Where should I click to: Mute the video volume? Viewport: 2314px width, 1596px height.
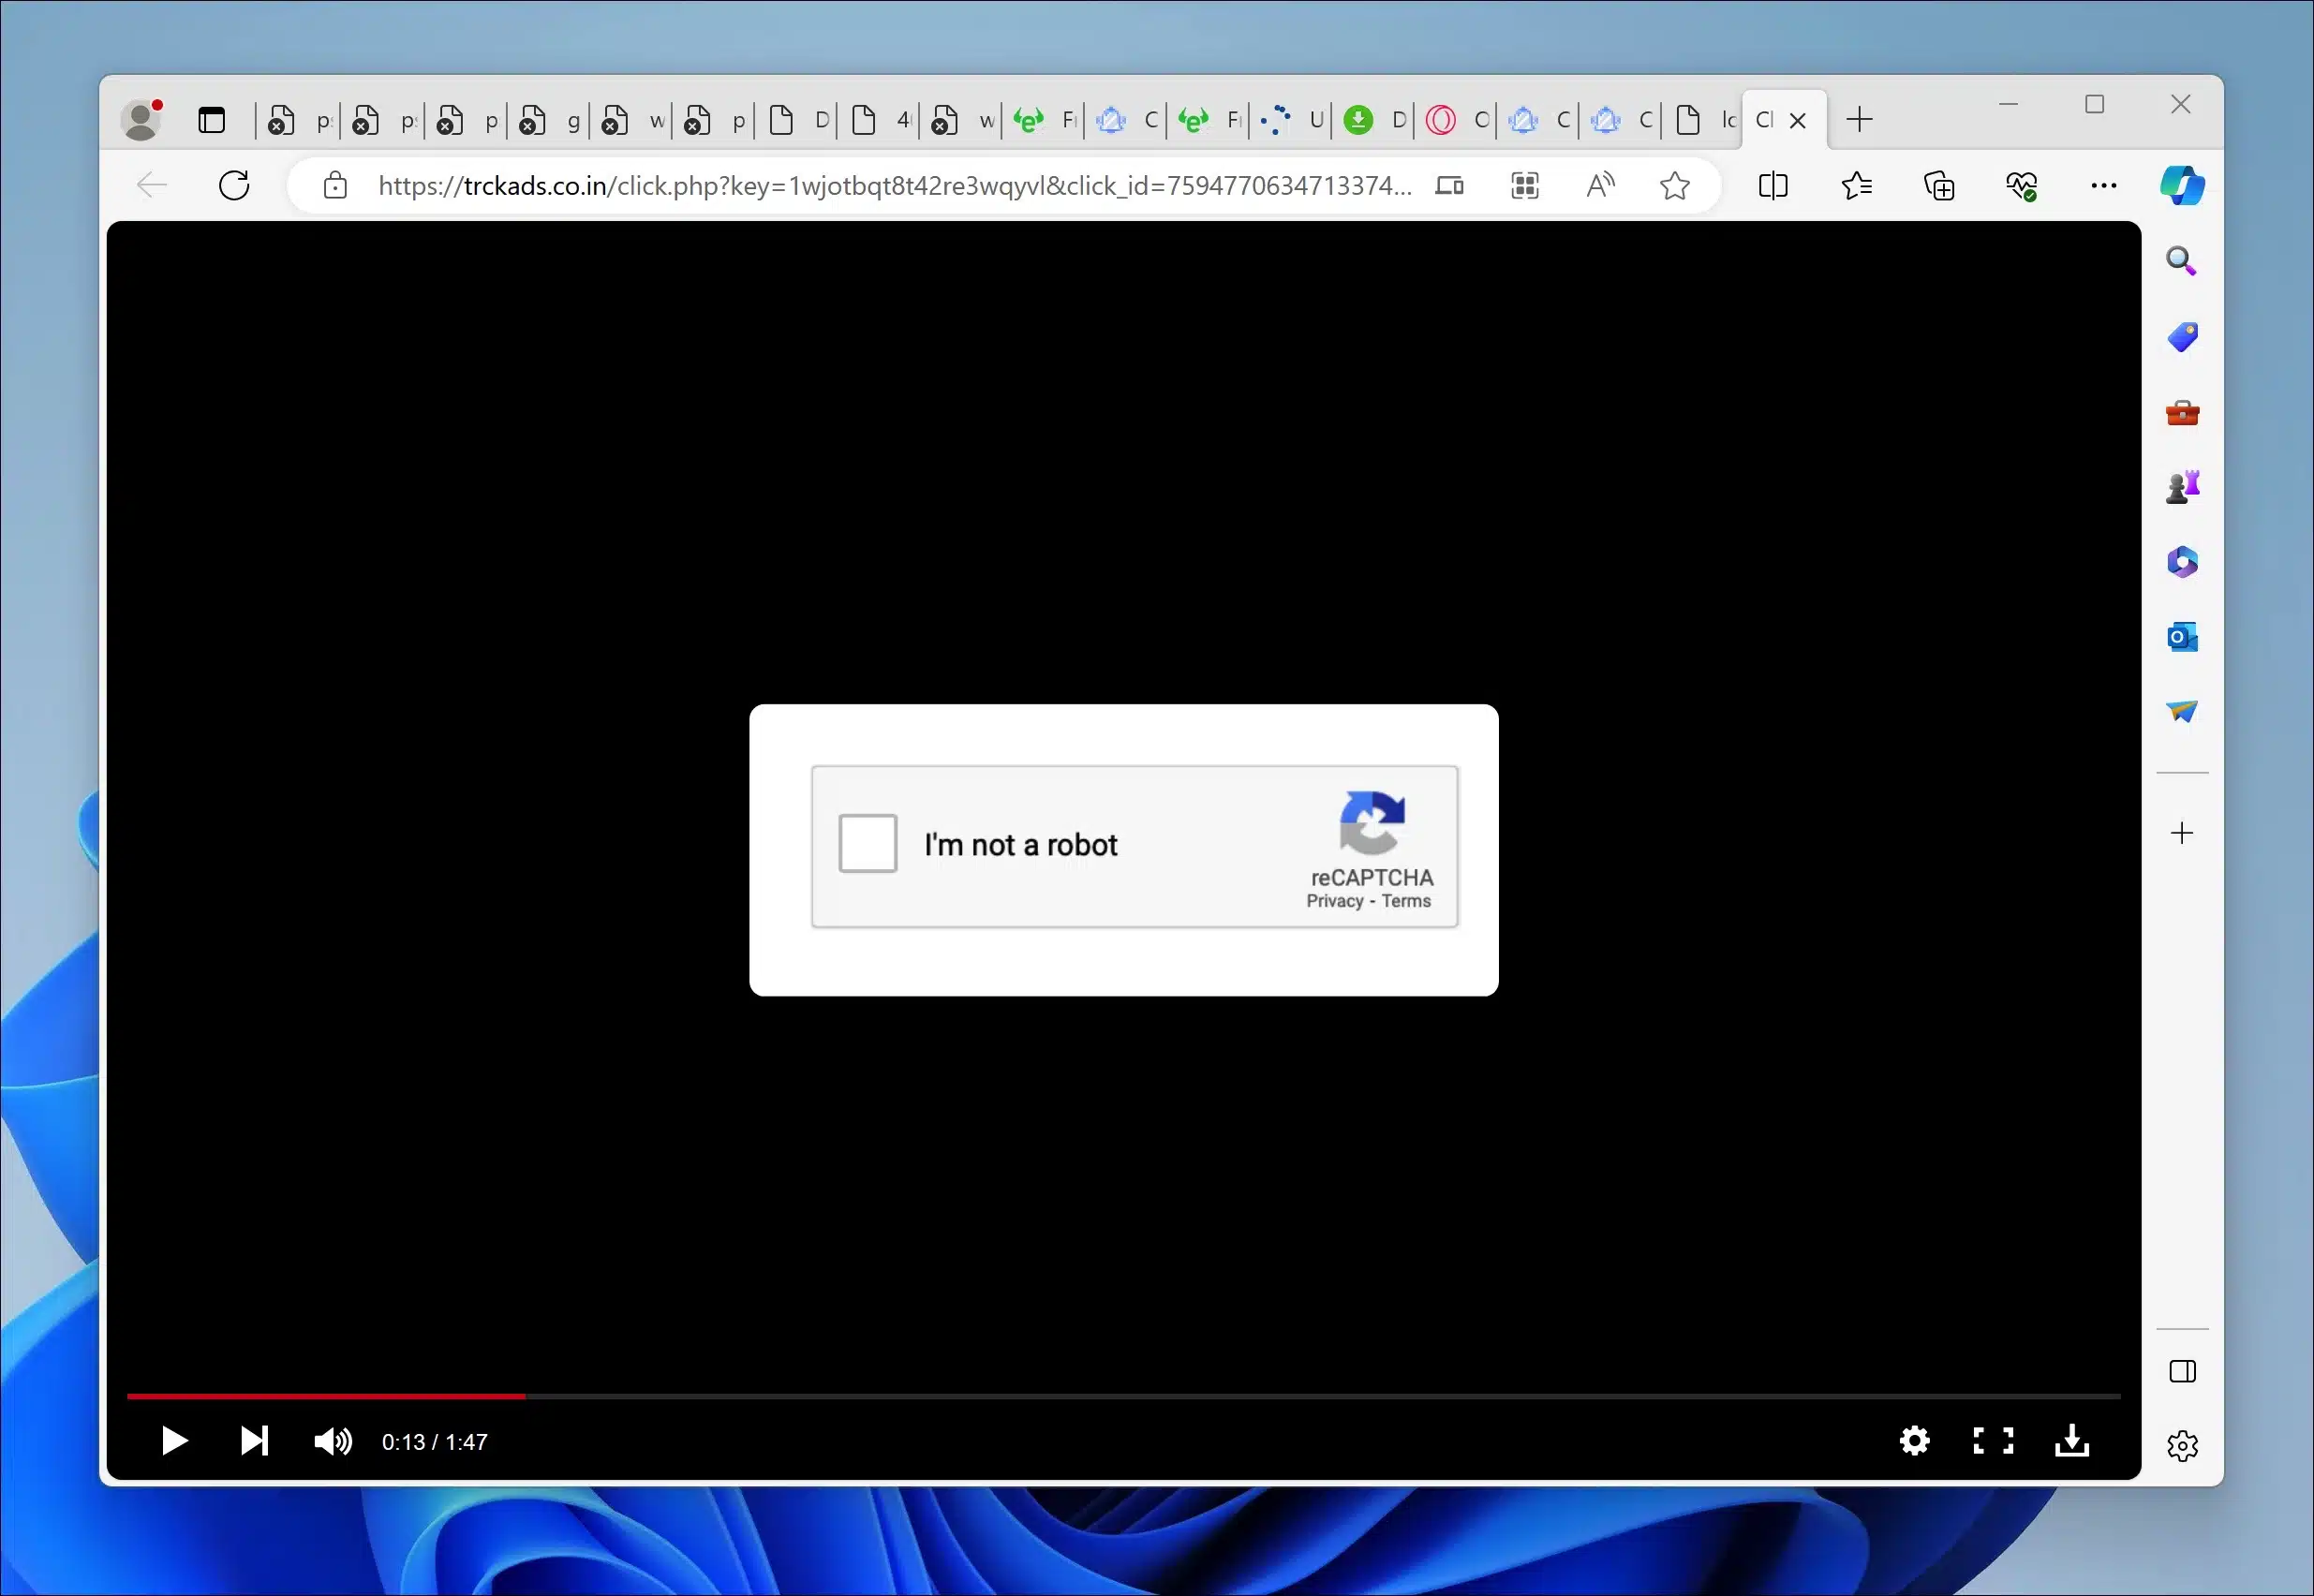[332, 1441]
